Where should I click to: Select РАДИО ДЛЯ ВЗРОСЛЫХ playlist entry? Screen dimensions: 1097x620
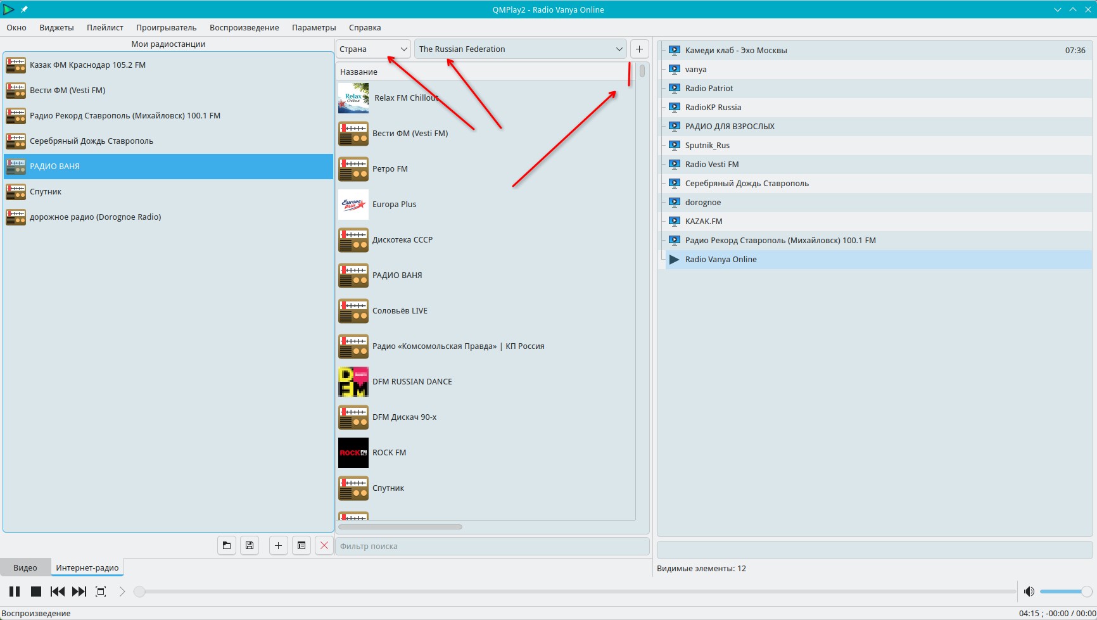[878, 126]
